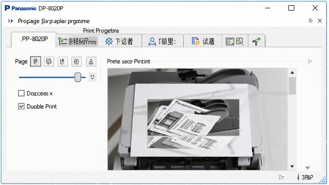Select the PP-8020P tab
The width and height of the screenshot is (329, 185).
tap(34, 40)
